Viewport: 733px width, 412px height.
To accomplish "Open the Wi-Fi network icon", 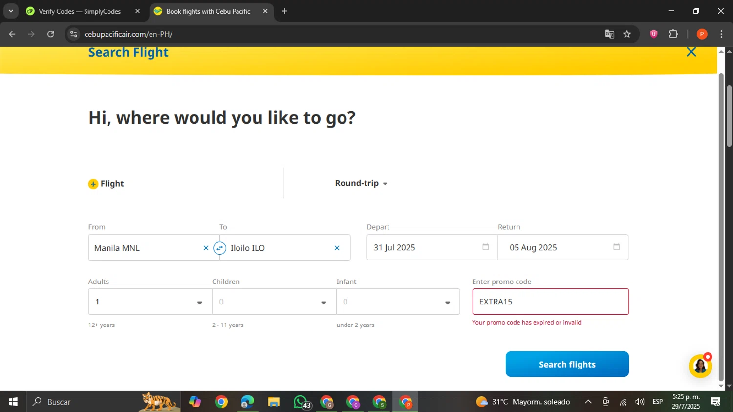I will tap(623, 402).
